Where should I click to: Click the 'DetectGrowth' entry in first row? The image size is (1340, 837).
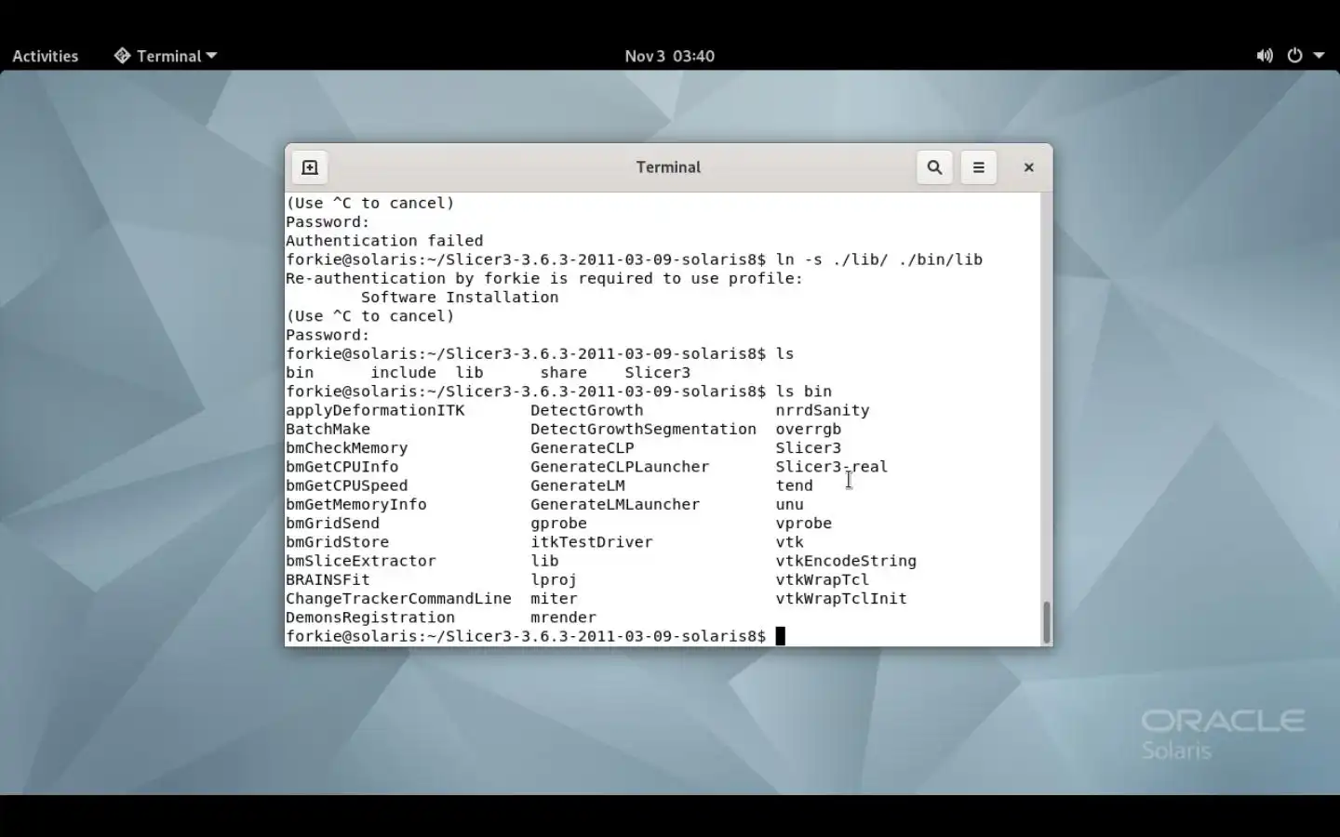point(586,410)
